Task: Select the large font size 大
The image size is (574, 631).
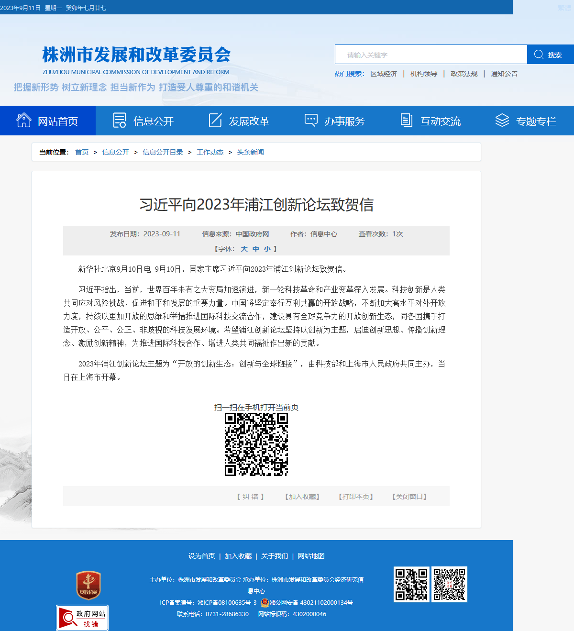Action: point(244,249)
